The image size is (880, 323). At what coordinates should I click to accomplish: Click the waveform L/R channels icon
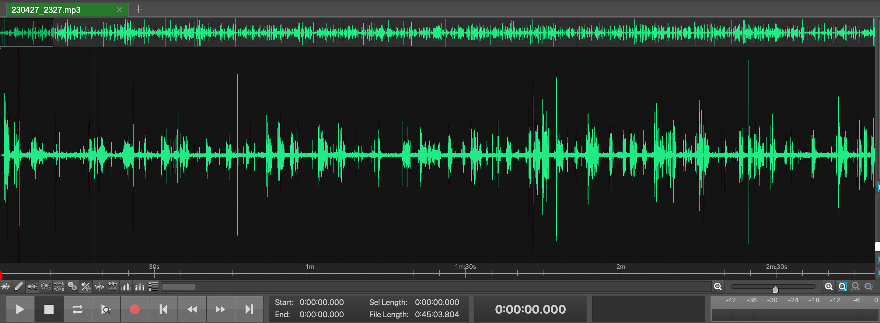pyautogui.click(x=46, y=287)
